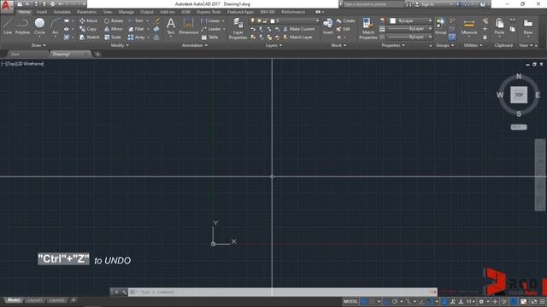Activate the Scale command

click(x=112, y=37)
